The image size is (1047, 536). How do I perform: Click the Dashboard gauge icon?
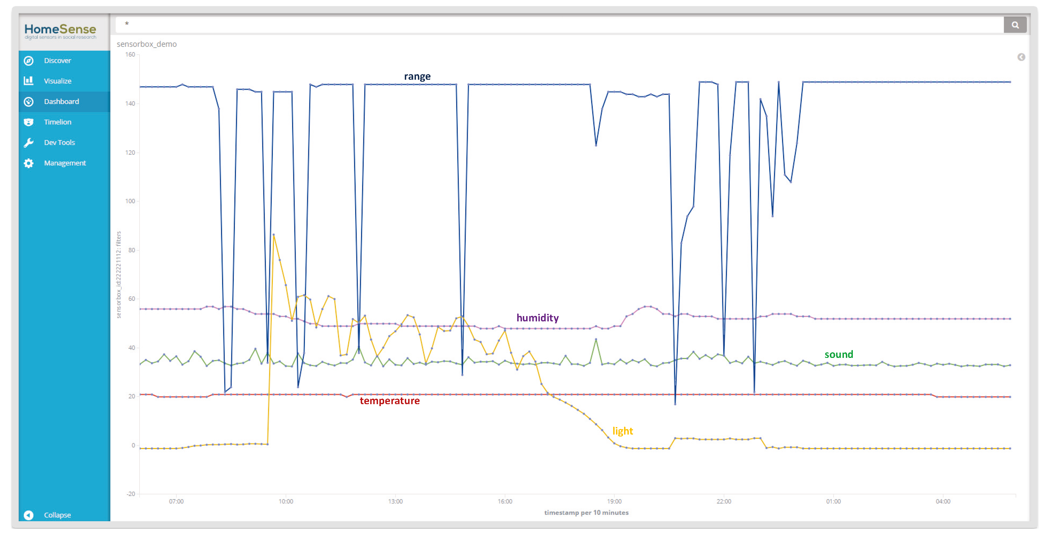point(28,101)
